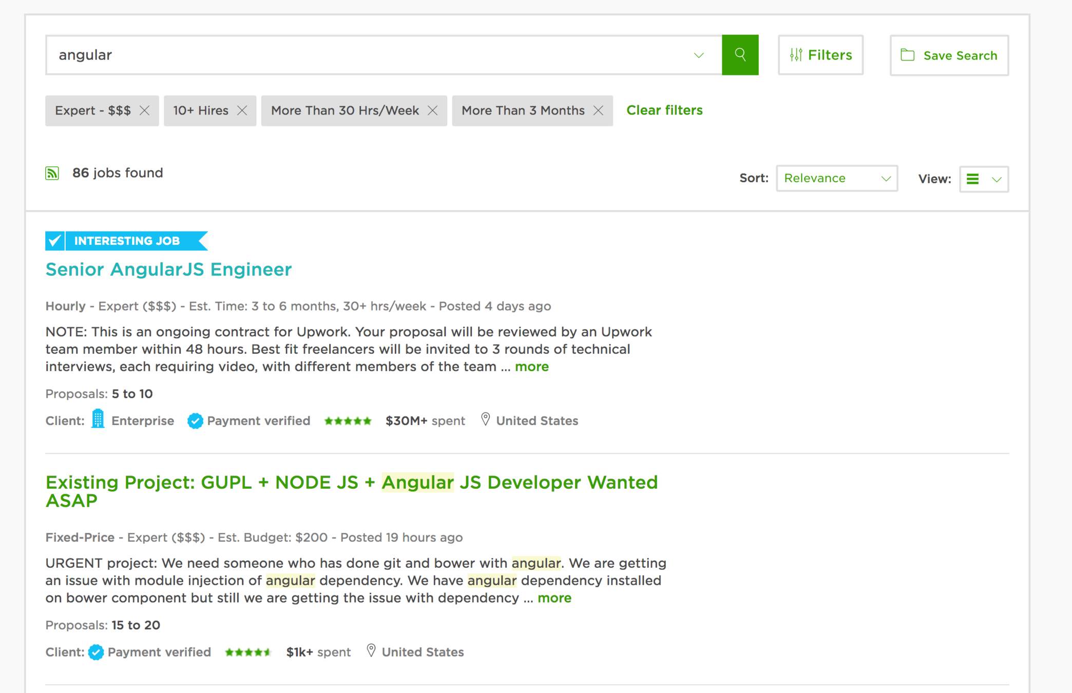Expand search box suggestions chevron

[699, 55]
